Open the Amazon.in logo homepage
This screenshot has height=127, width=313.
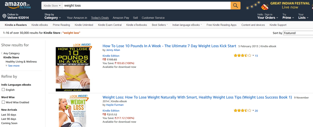tap(18, 5)
